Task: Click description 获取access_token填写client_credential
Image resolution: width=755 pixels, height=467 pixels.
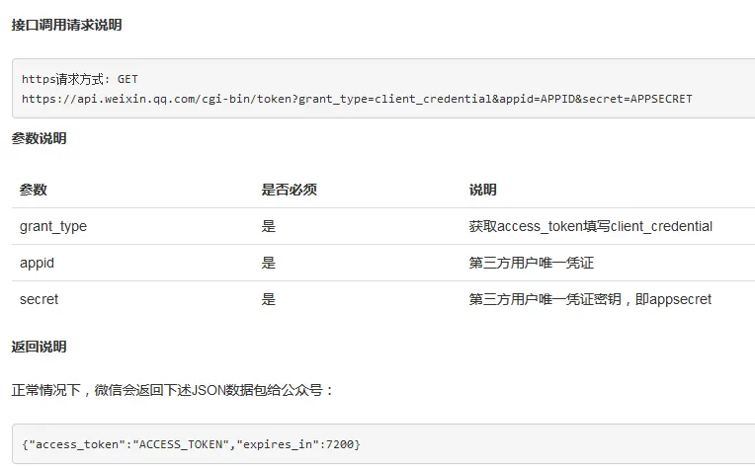Action: 590,226
